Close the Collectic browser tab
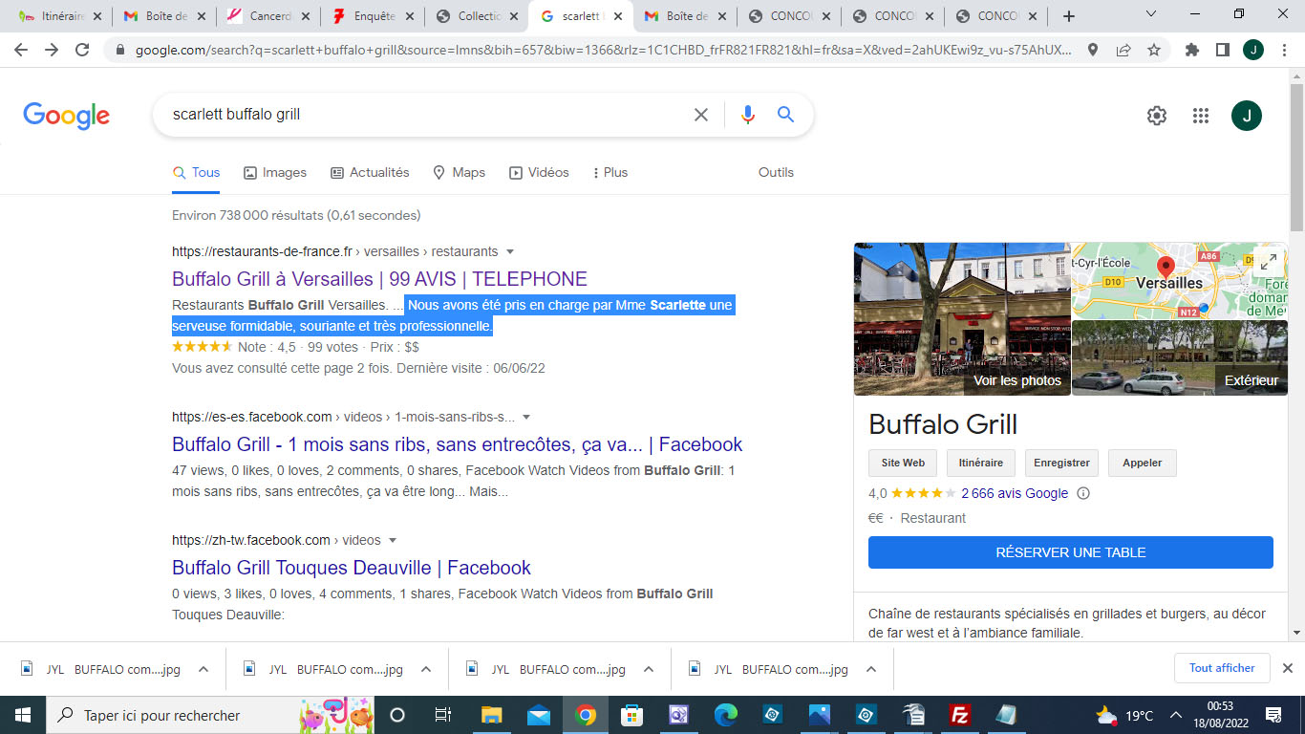 click(512, 16)
